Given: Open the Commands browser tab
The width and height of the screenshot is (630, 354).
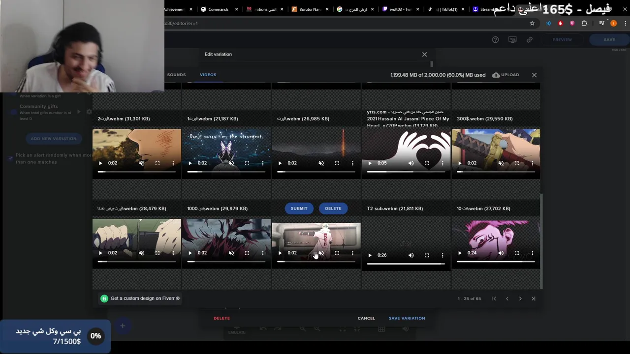Looking at the screenshot, I should point(220,9).
